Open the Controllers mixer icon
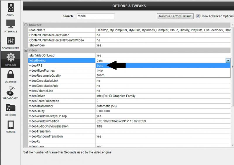 click(x=11, y=41)
